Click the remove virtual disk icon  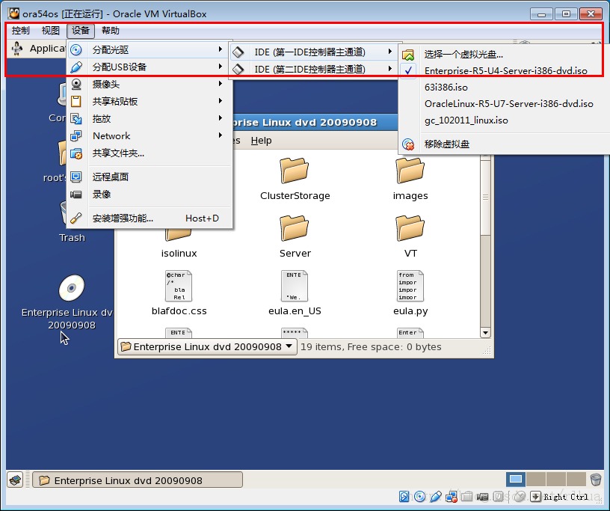(x=408, y=144)
